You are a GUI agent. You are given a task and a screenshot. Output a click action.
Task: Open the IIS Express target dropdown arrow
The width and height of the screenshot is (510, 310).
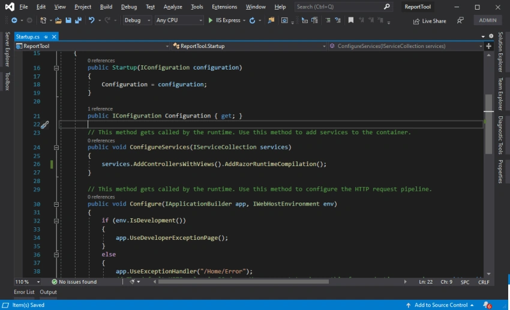[x=244, y=20]
